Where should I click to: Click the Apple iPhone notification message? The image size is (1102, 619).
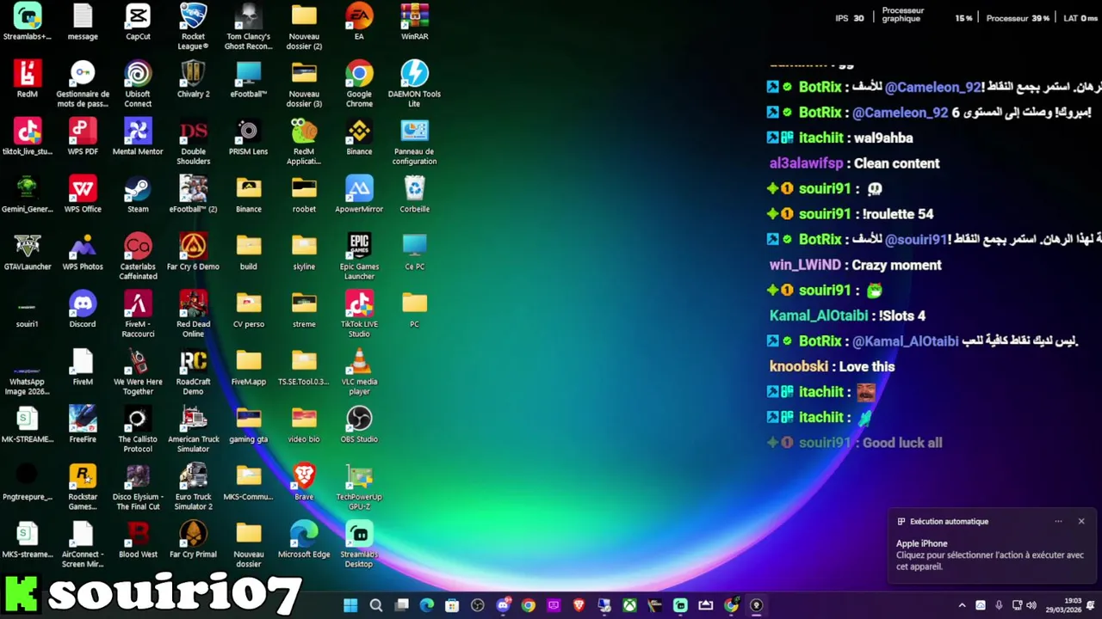pyautogui.click(x=990, y=555)
